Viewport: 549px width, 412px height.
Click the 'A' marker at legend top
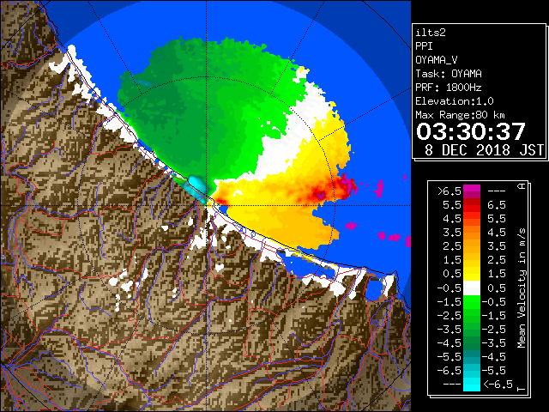(522, 186)
